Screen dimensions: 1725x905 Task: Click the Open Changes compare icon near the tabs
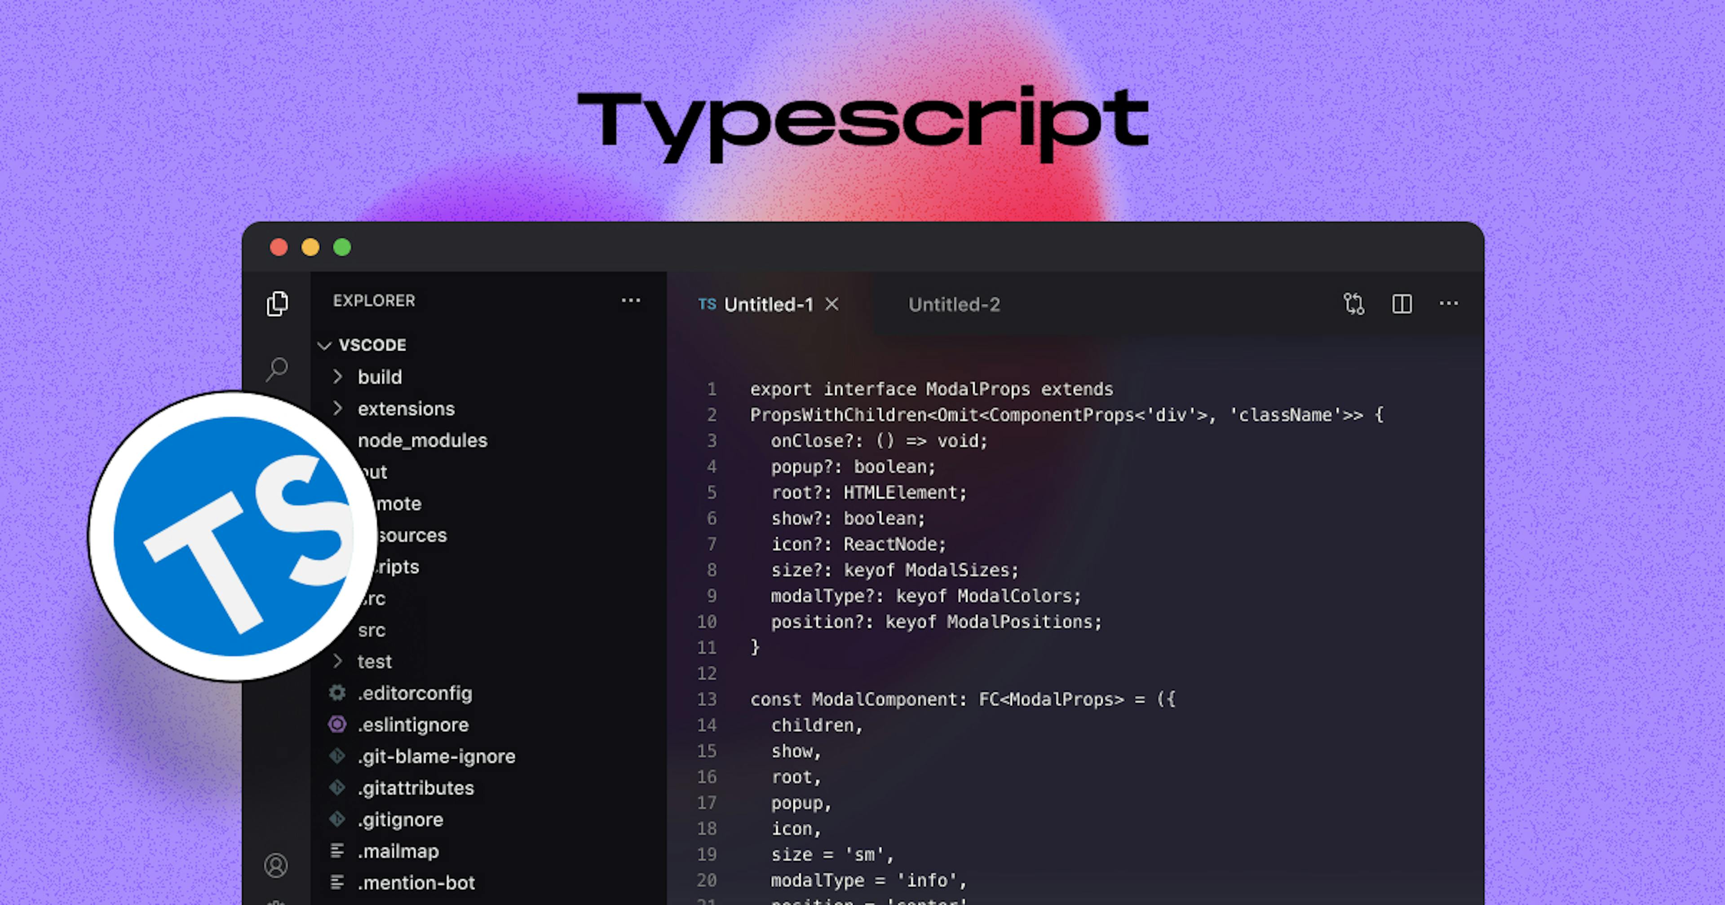click(x=1354, y=304)
